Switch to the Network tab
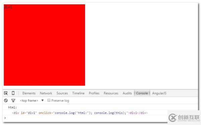201x125 pixels. tap(46, 93)
